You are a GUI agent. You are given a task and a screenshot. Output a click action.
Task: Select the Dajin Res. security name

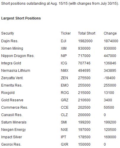pyautogui.click(x=10, y=41)
